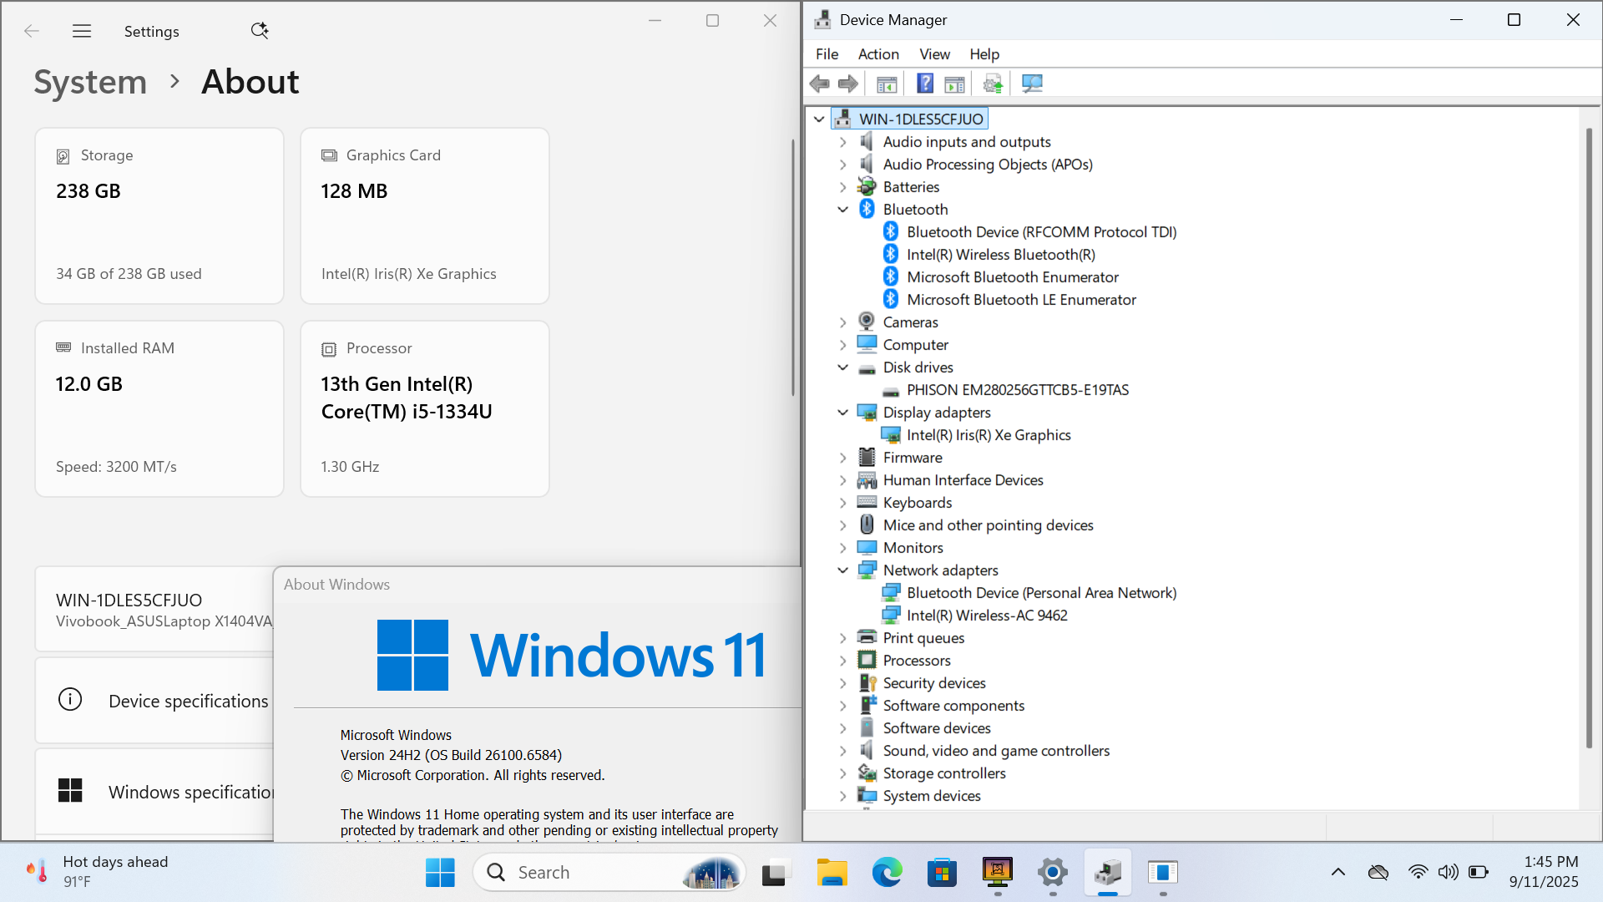Collapse the Network adapters category
Image resolution: width=1603 pixels, height=902 pixels.
point(842,570)
